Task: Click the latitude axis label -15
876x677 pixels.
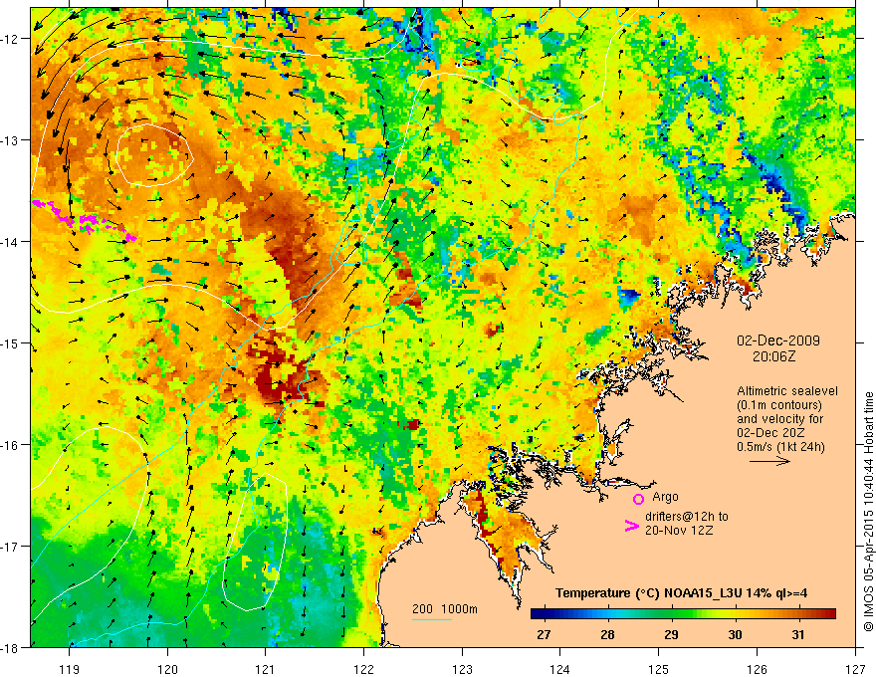Action: coord(10,342)
